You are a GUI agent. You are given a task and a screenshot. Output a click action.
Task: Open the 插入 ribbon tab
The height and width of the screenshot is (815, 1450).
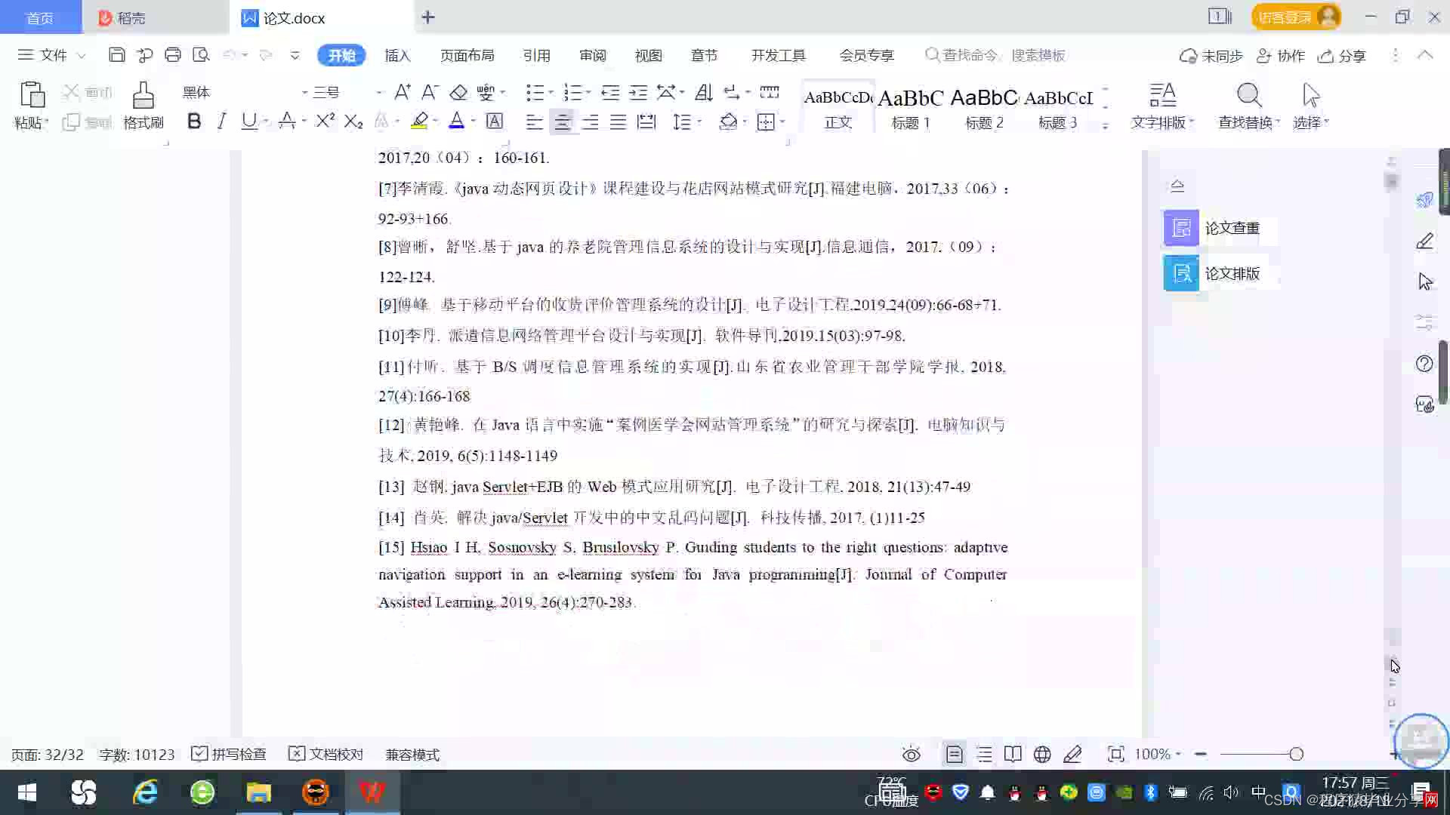pos(397,55)
